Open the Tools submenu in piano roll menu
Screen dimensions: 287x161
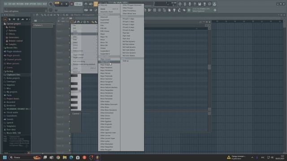coord(84,31)
